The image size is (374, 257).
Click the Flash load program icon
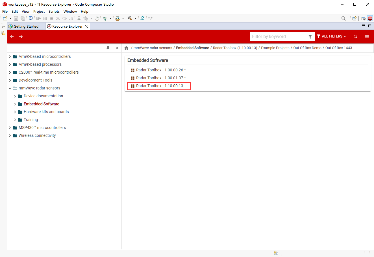pos(118,18)
